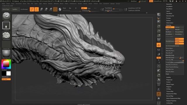Toggle the Crease mask feature option
The width and height of the screenshot is (187, 105).
(179, 43)
